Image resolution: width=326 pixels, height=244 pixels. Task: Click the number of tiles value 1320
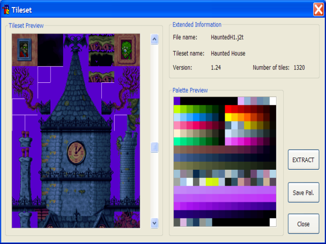point(299,68)
